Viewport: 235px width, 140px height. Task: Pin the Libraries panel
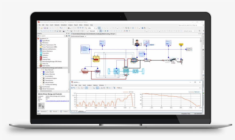pyautogui.click(x=67, y=33)
